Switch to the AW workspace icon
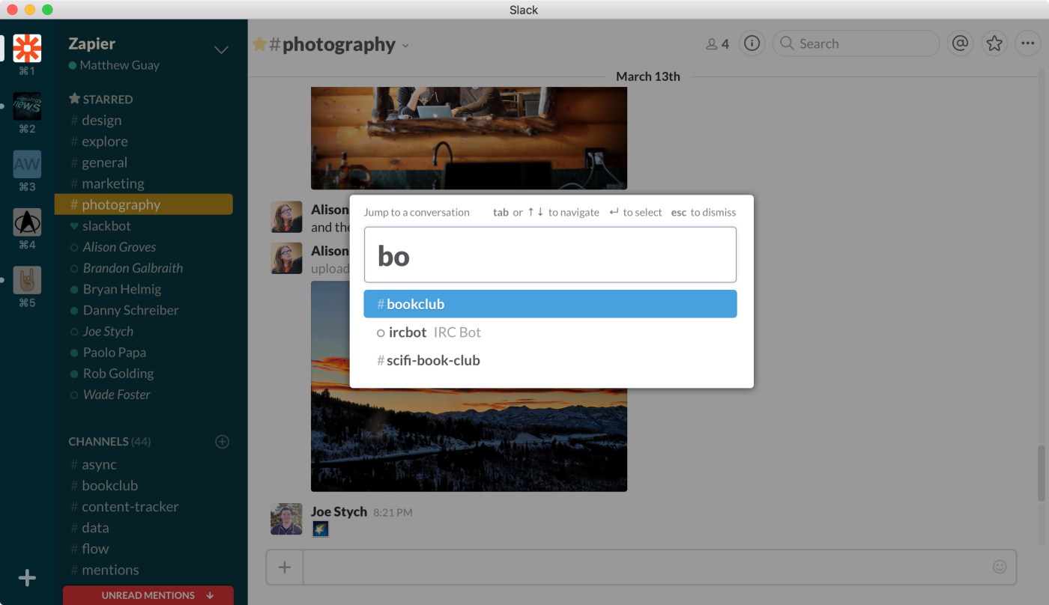The width and height of the screenshot is (1049, 605). coord(27,164)
